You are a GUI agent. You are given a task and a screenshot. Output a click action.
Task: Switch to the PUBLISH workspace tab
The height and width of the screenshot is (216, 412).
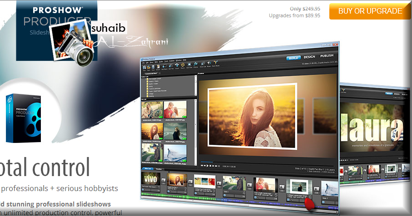[x=327, y=56]
